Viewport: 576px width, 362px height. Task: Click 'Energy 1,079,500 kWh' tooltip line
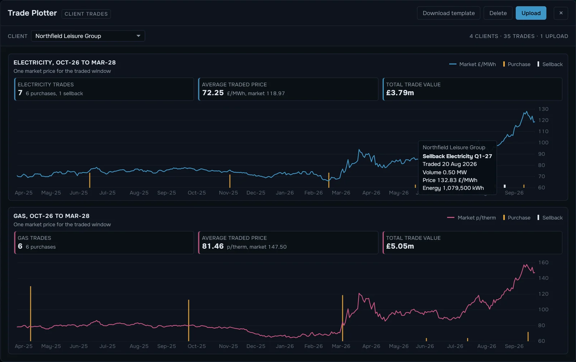point(453,188)
